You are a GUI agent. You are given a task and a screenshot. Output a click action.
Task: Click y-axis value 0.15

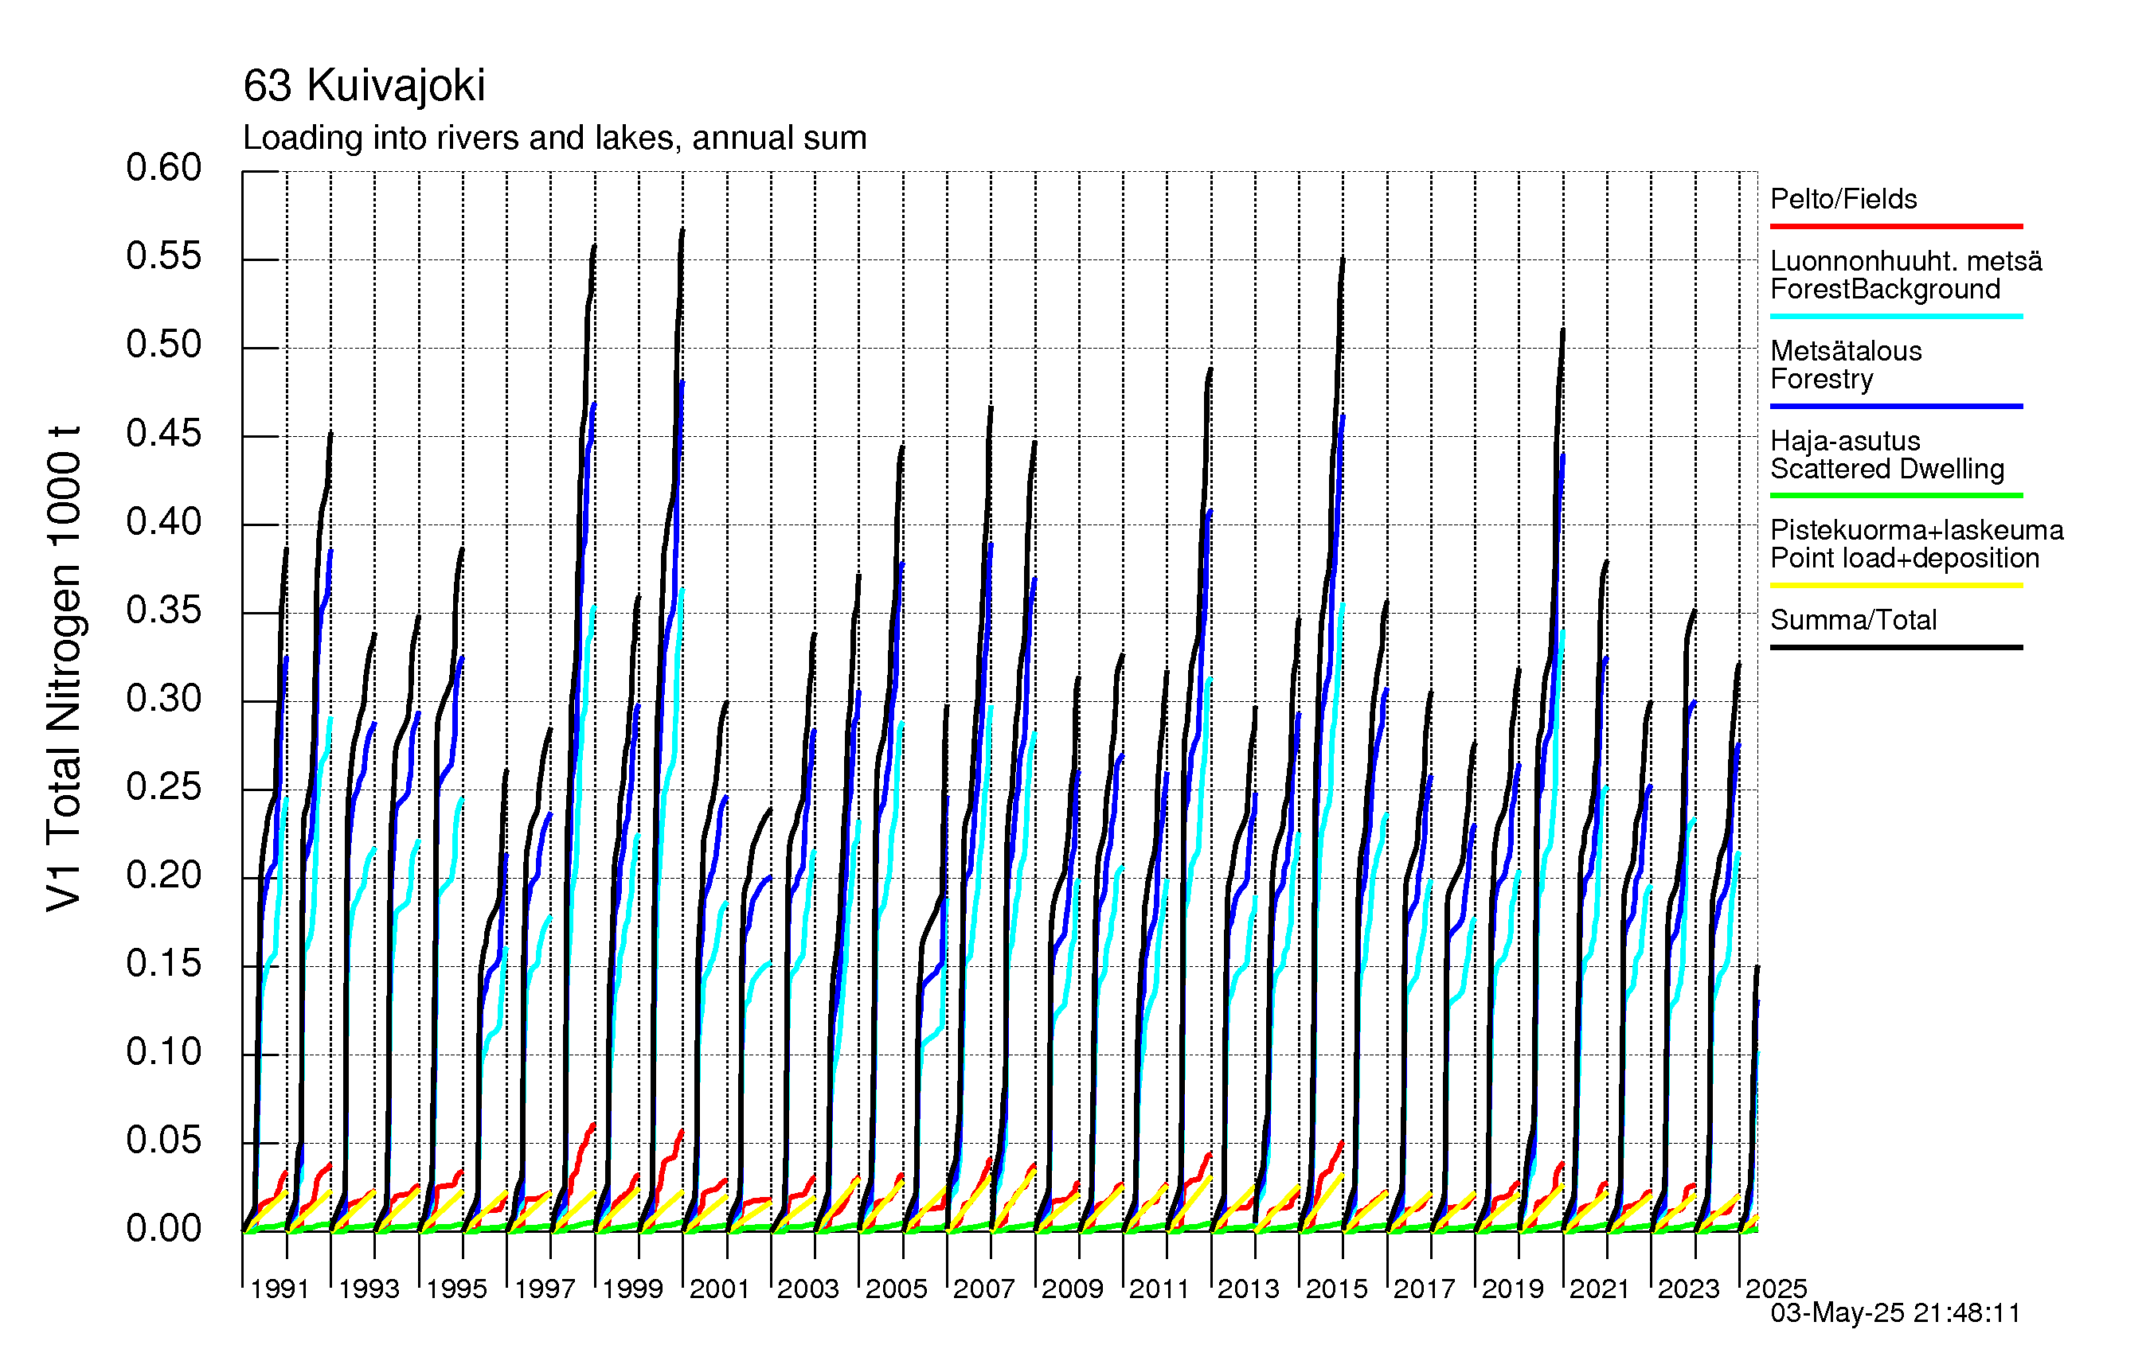[x=163, y=964]
